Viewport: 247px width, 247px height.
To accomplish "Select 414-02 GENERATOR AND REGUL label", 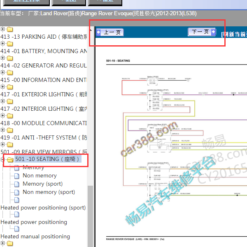I will point(44,65).
